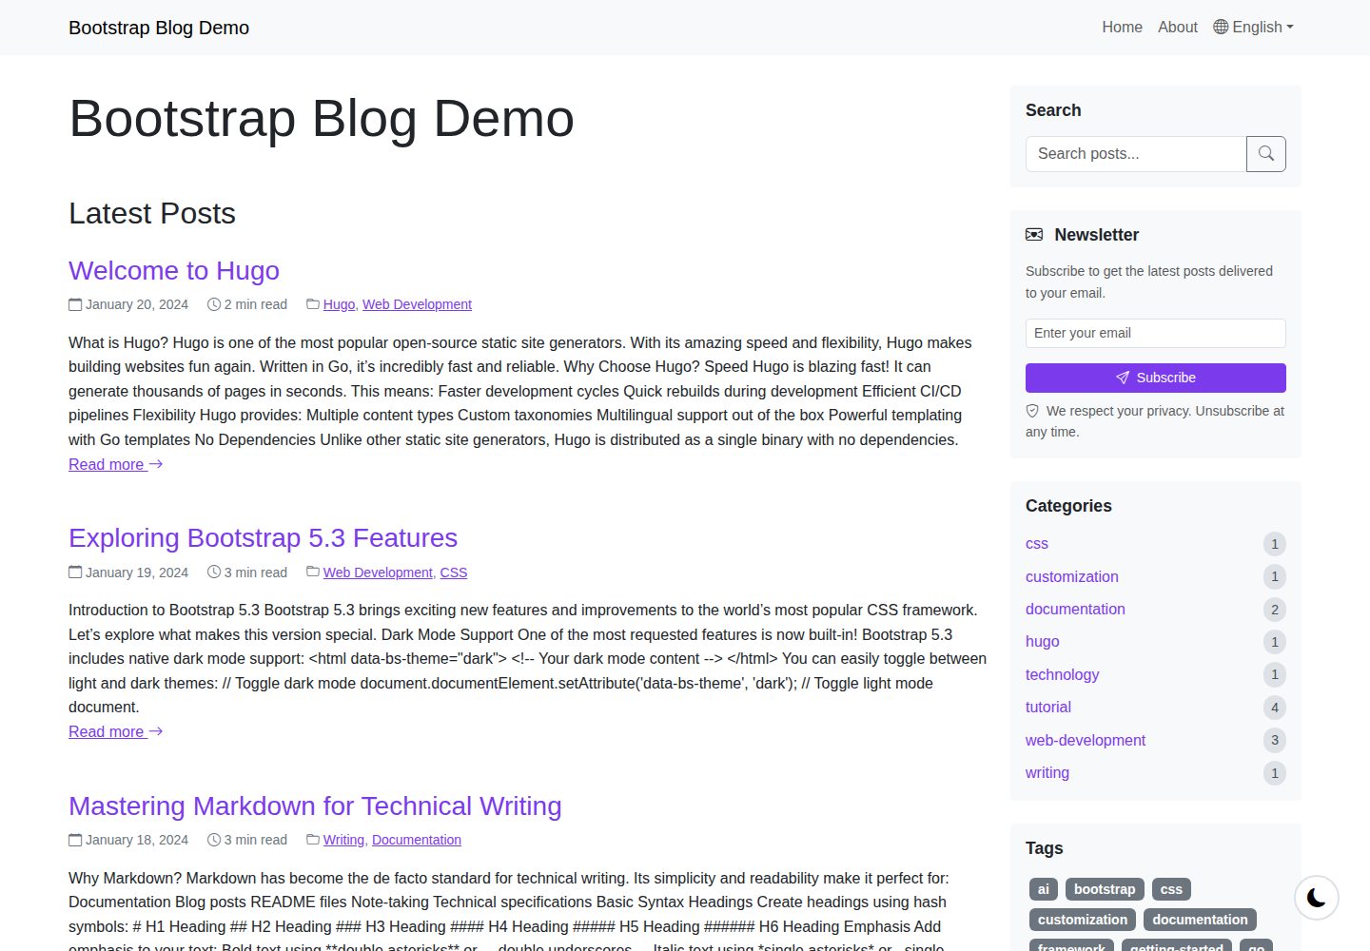Click the Newsletter envelope icon

tap(1034, 234)
